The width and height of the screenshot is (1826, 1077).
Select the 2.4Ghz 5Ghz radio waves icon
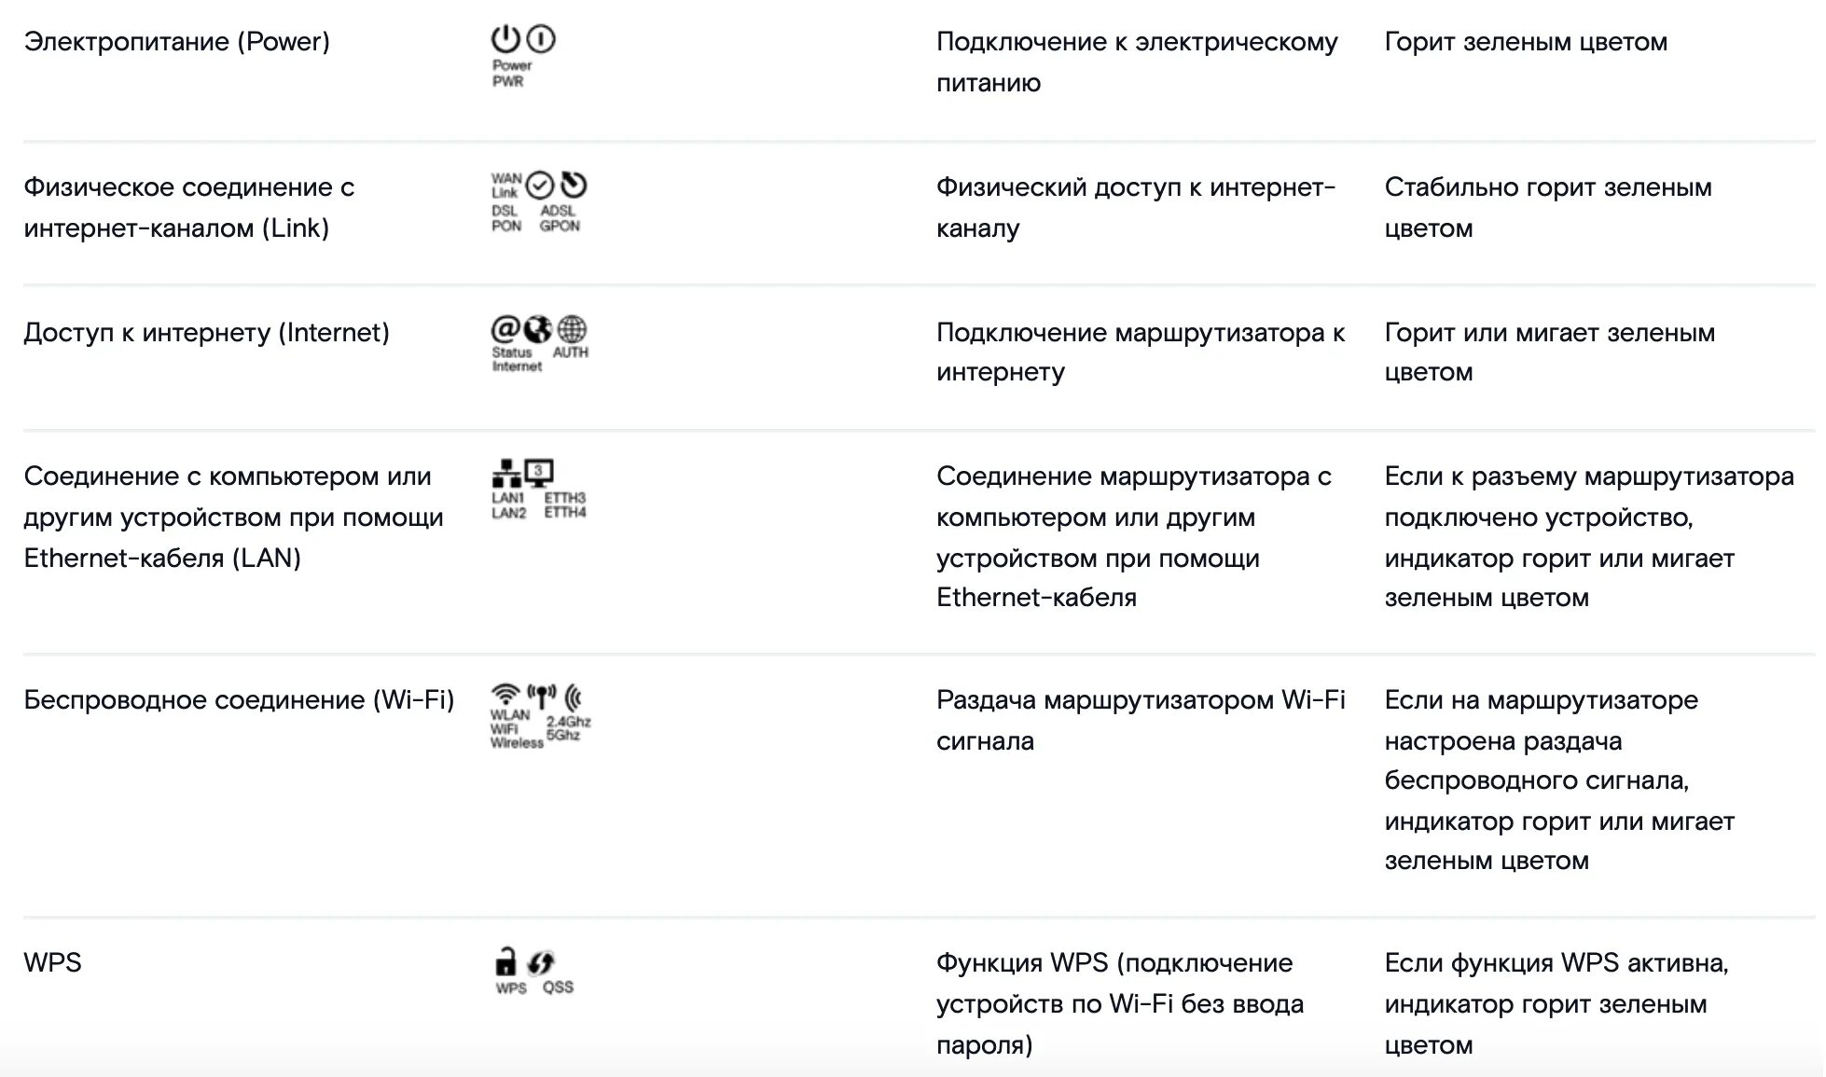click(x=574, y=698)
